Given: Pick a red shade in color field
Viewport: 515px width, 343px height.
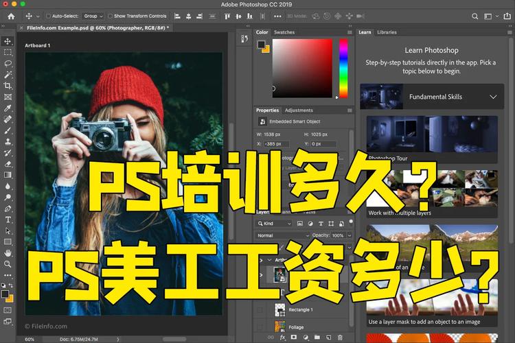Looking at the screenshot, I should click(302, 69).
